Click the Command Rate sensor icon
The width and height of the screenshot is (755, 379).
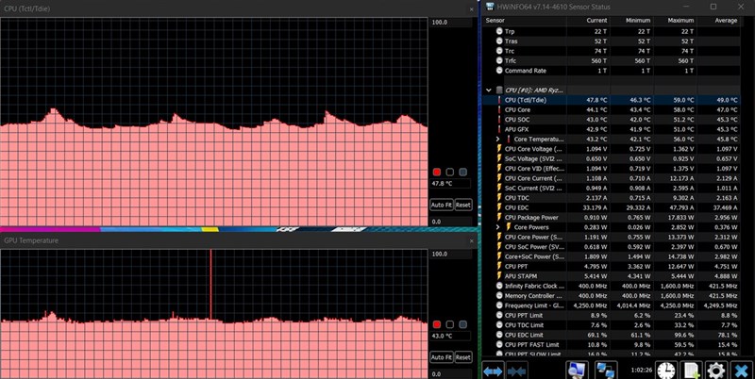(498, 71)
